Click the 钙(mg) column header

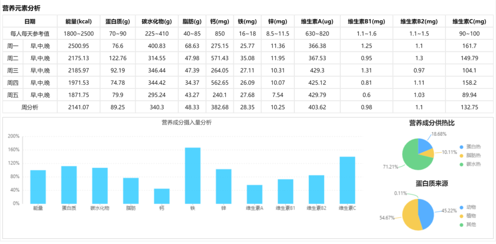[220, 22]
